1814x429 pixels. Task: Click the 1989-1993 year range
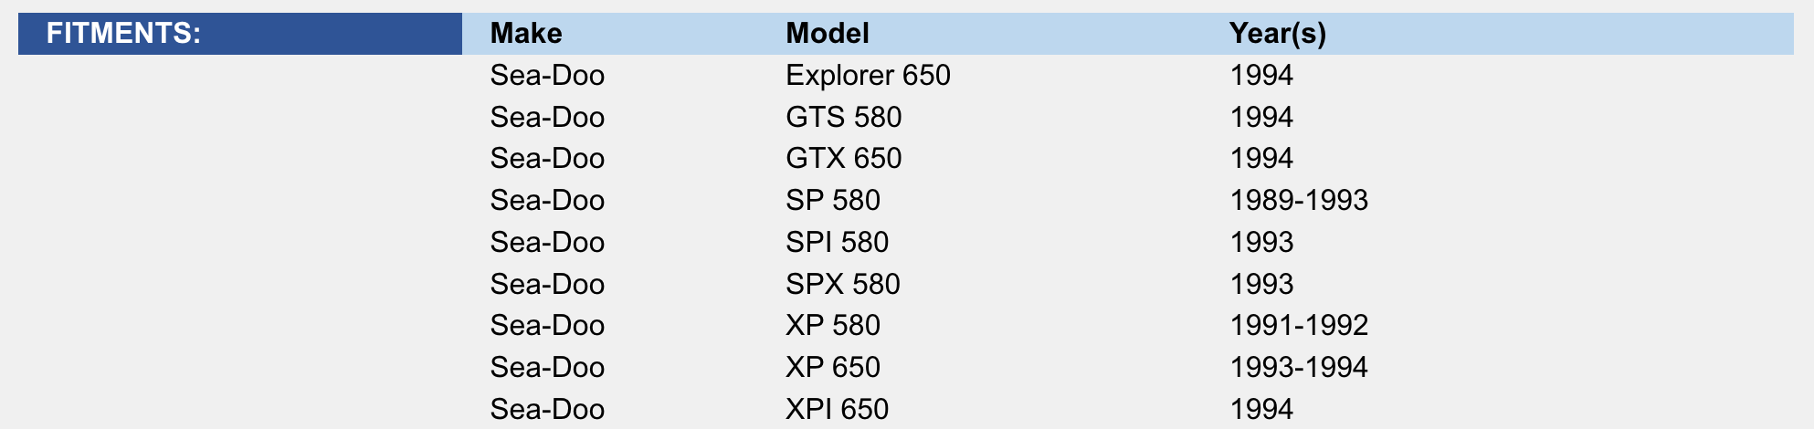pyautogui.click(x=1298, y=200)
